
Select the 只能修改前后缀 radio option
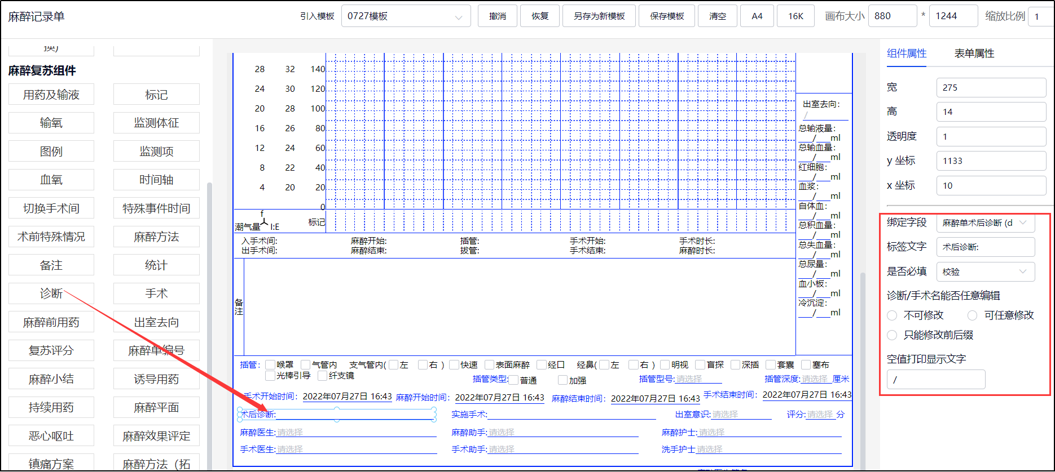point(892,335)
